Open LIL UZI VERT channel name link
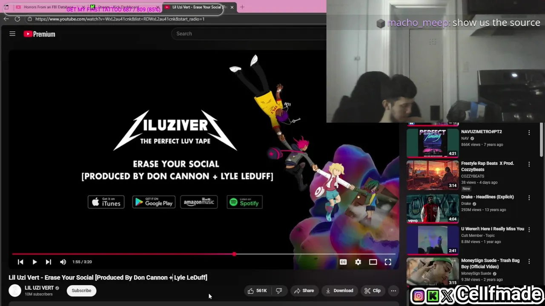Viewport: 545px width, 306px height. (39, 288)
